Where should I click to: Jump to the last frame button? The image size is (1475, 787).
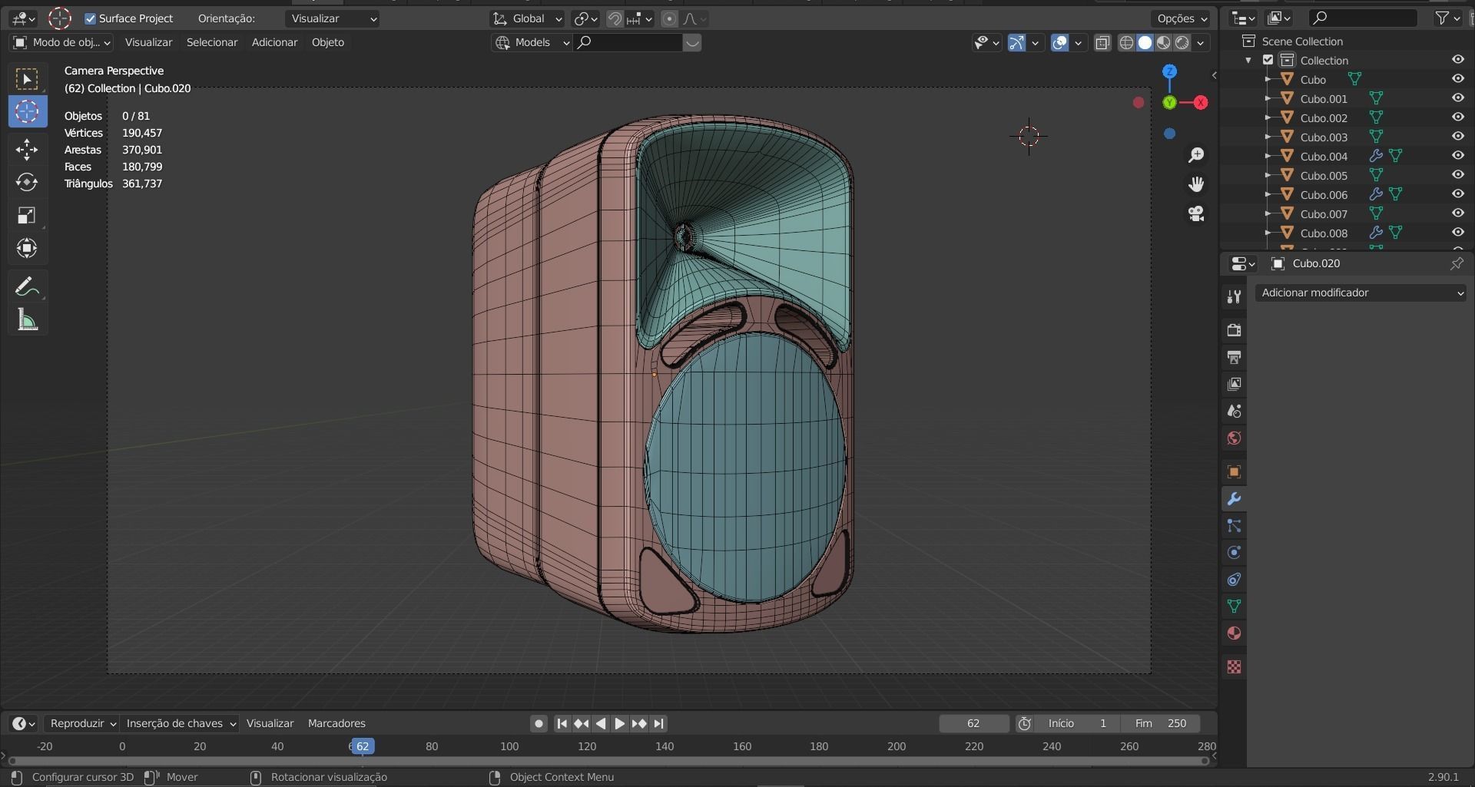point(658,723)
